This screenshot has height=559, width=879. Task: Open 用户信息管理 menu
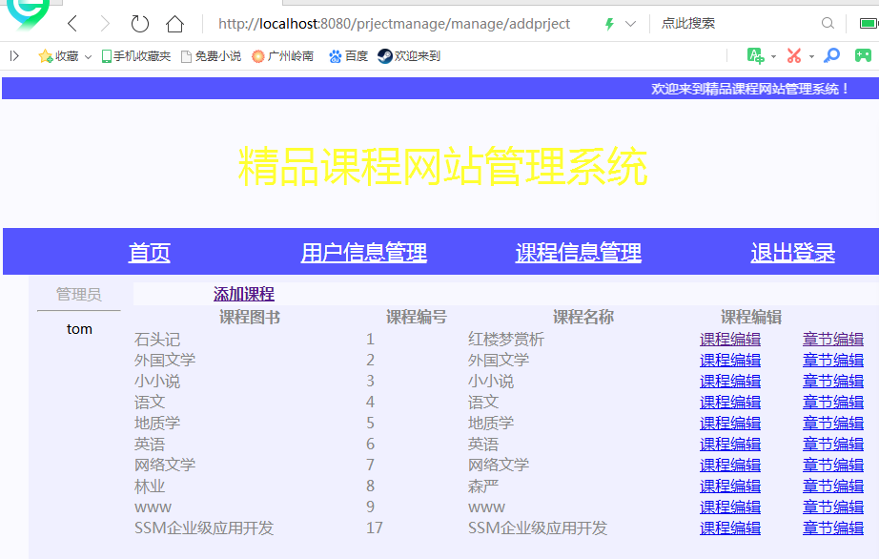[x=363, y=251]
